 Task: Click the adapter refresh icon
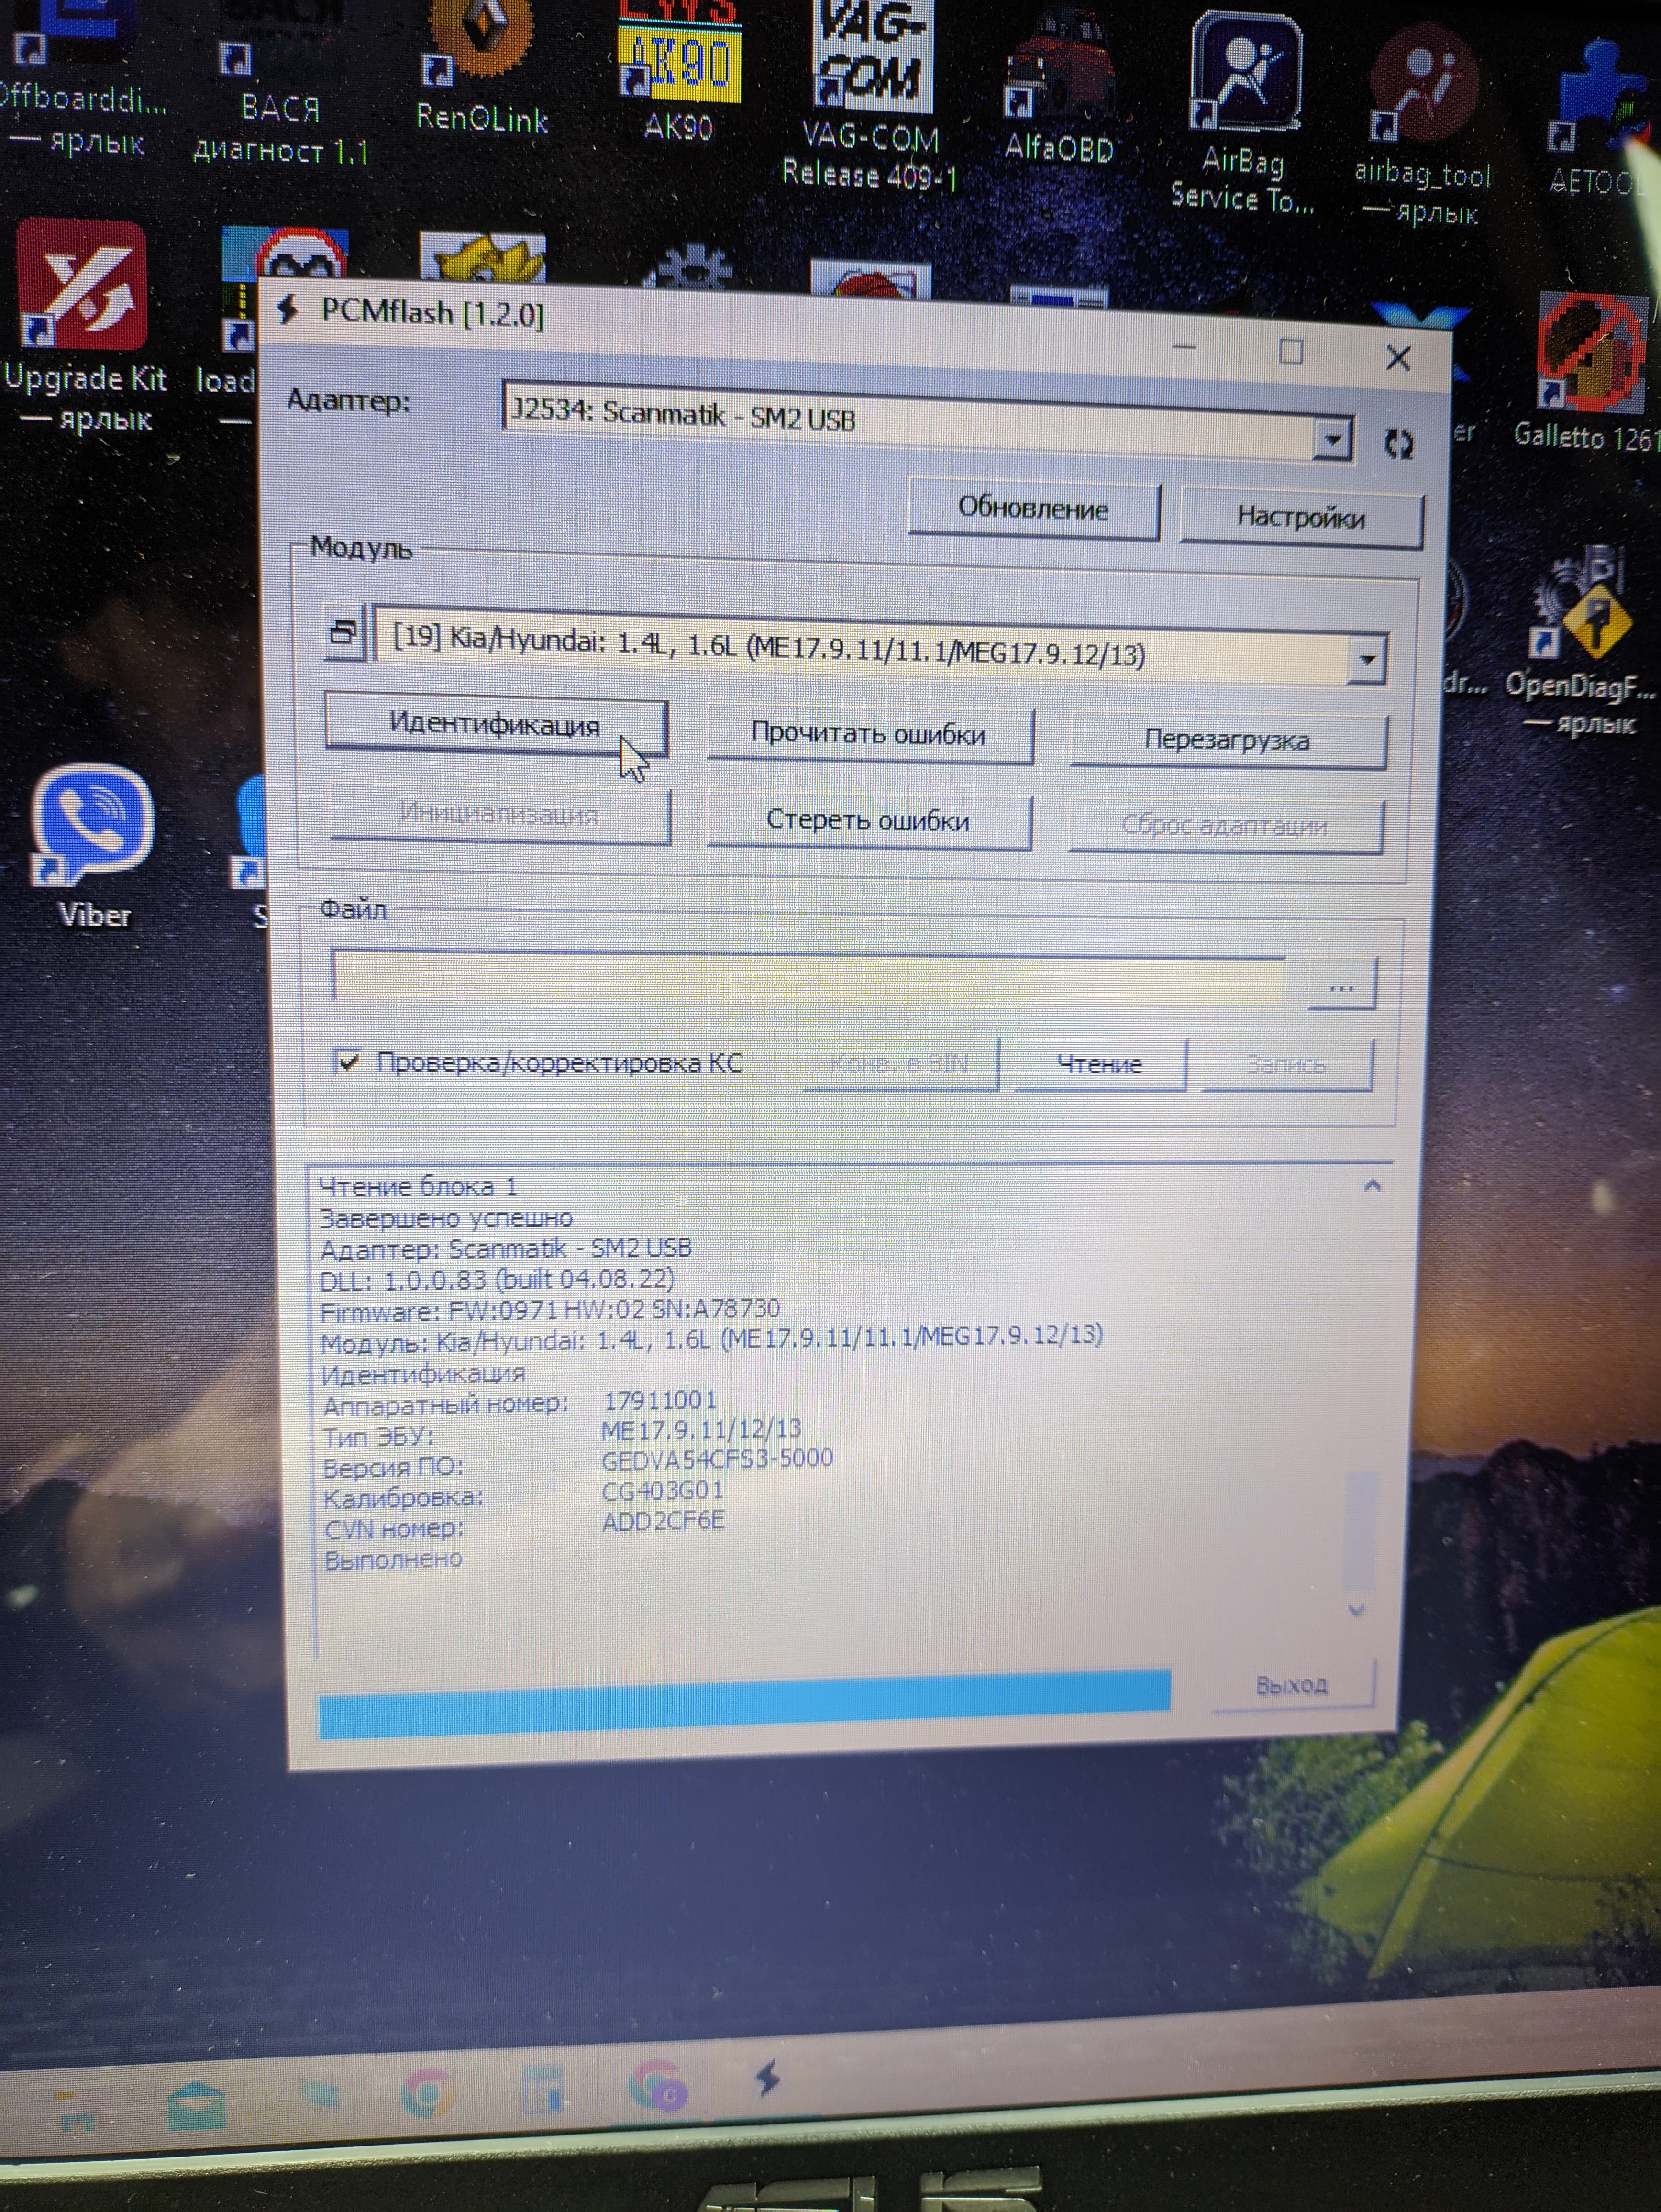1398,444
